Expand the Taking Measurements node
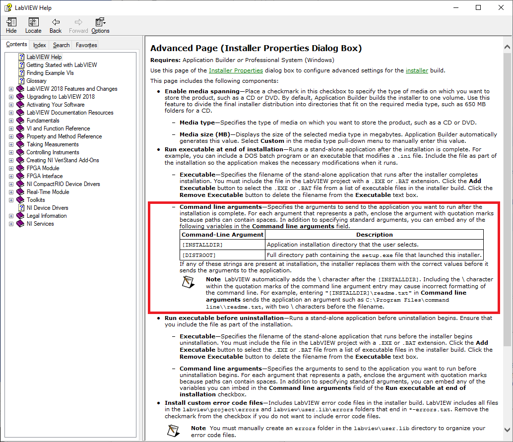513x442 pixels. [11, 145]
